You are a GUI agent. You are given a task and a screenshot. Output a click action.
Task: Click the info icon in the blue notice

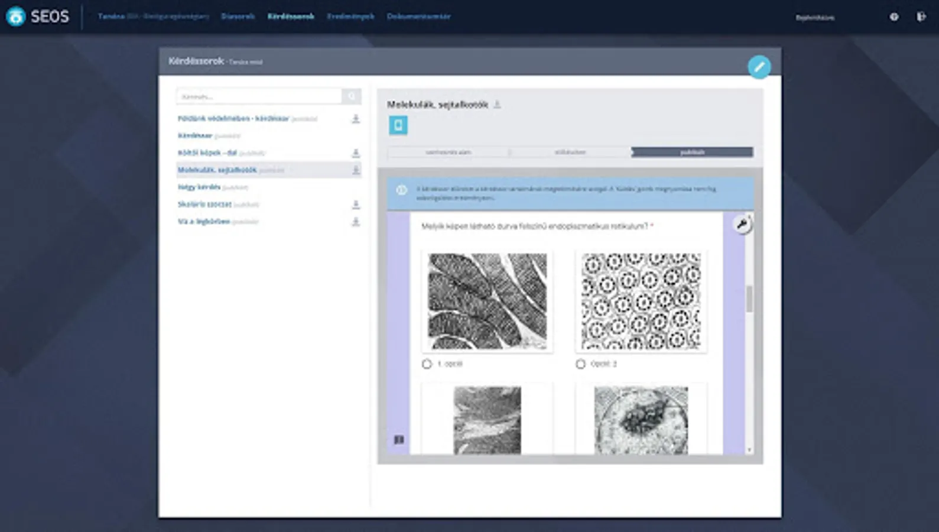(401, 190)
